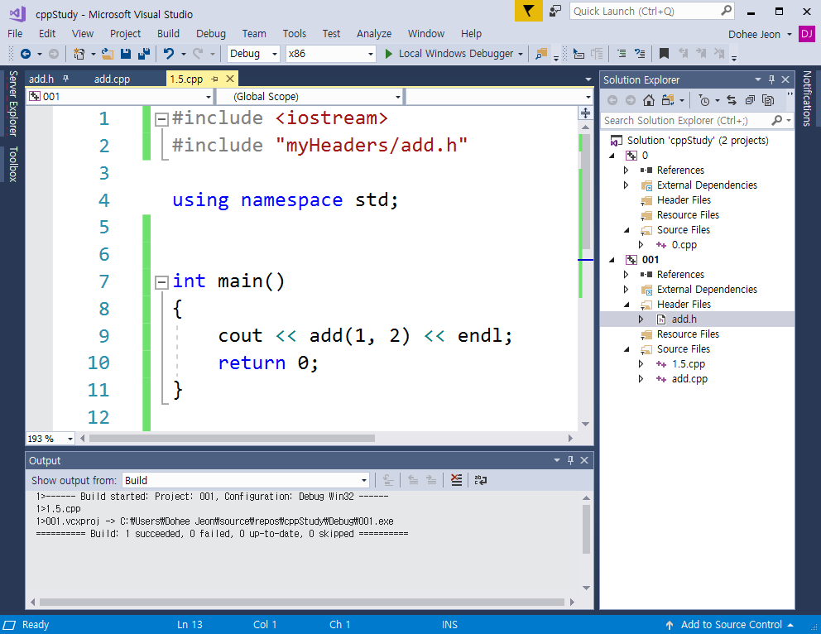Image resolution: width=821 pixels, height=634 pixels.
Task: Click the DJ account avatar badge
Action: pyautogui.click(x=806, y=34)
